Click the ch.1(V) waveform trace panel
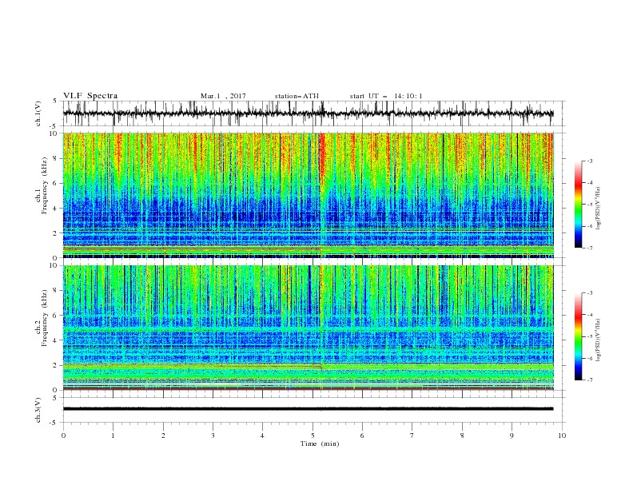This screenshot has height=489, width=633. pos(314,113)
